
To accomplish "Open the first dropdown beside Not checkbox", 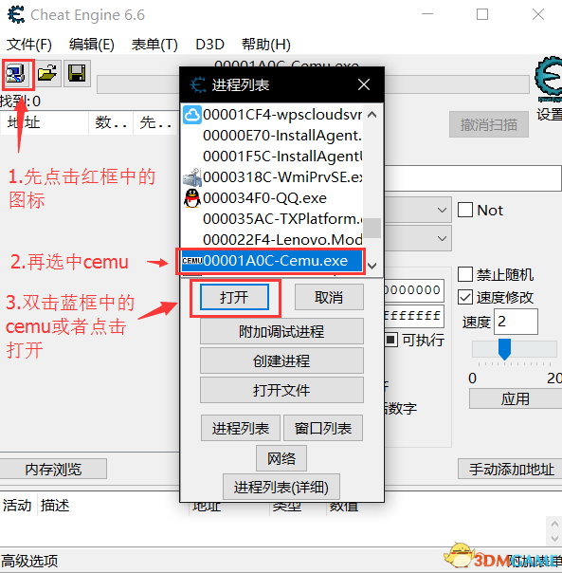I will pyautogui.click(x=442, y=210).
